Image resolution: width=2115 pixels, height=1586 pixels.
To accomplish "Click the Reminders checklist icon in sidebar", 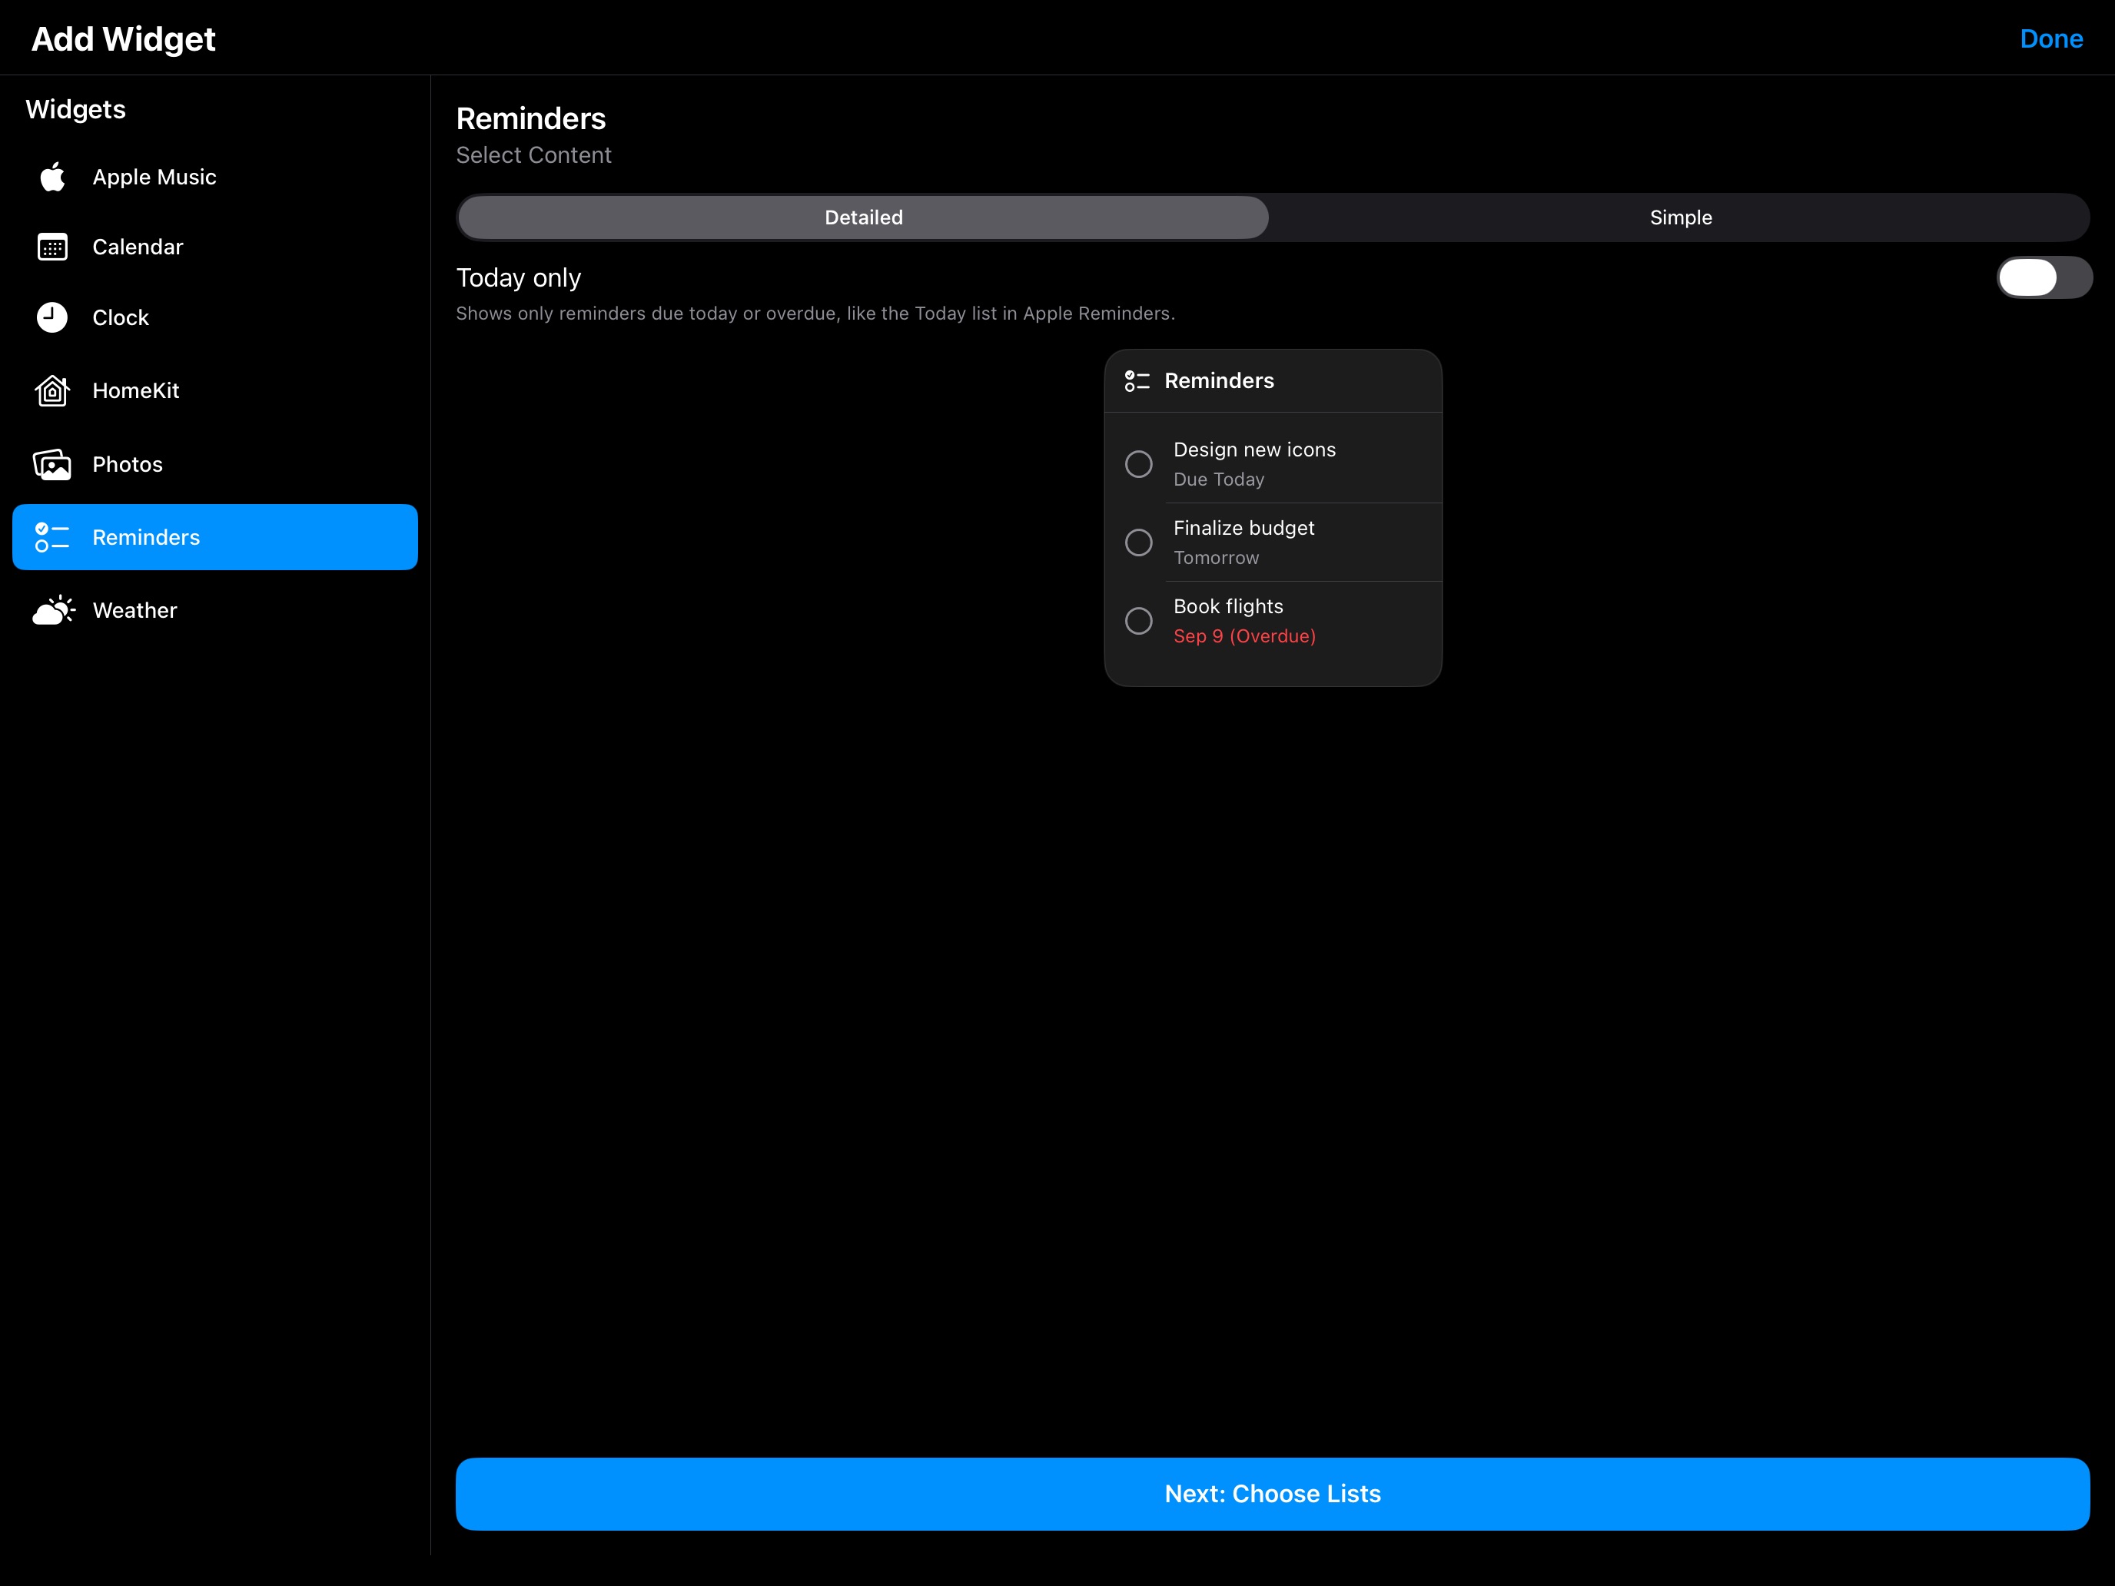I will (52, 537).
